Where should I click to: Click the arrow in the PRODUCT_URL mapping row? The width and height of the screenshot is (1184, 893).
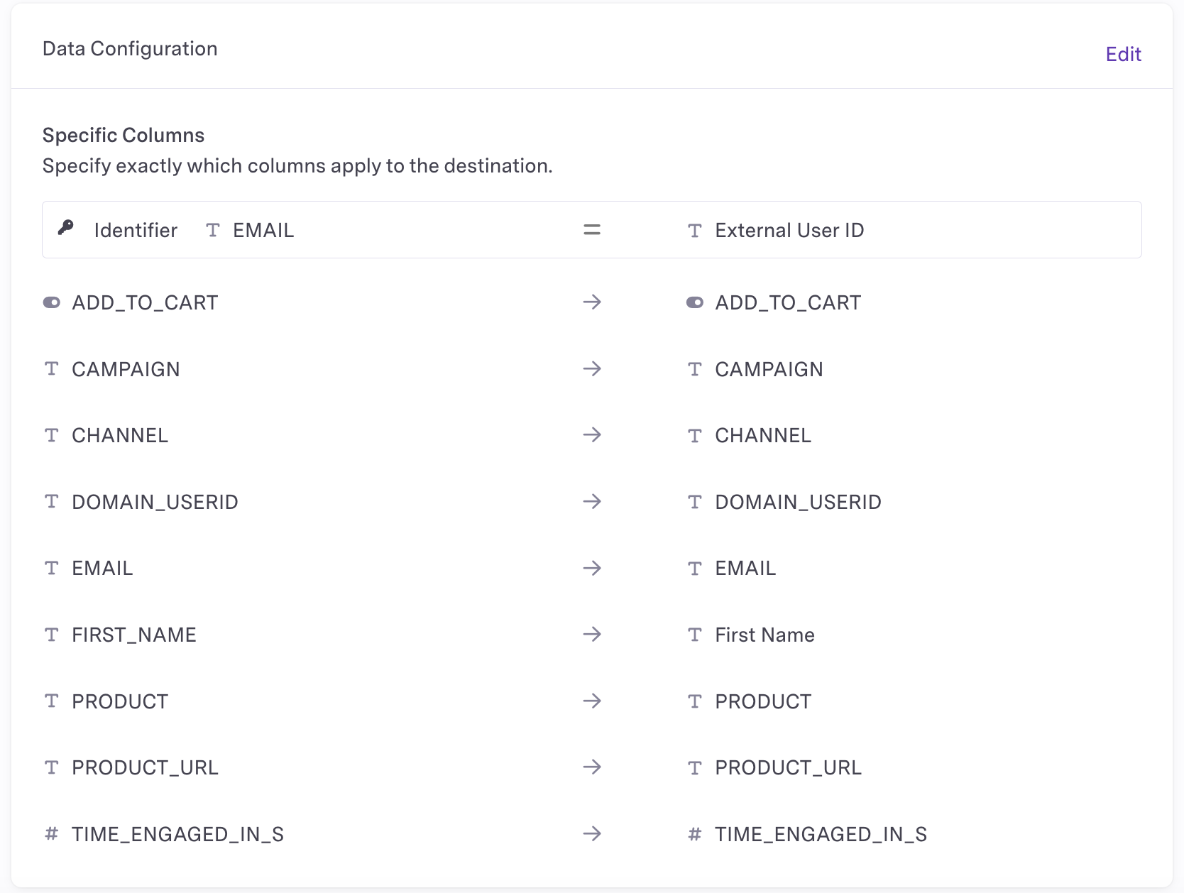point(592,767)
